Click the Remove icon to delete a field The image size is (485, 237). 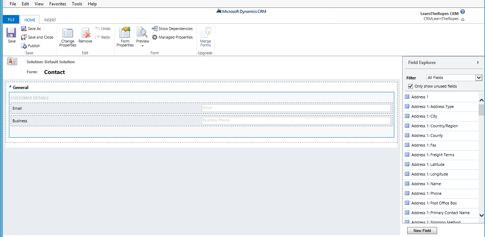(x=85, y=35)
